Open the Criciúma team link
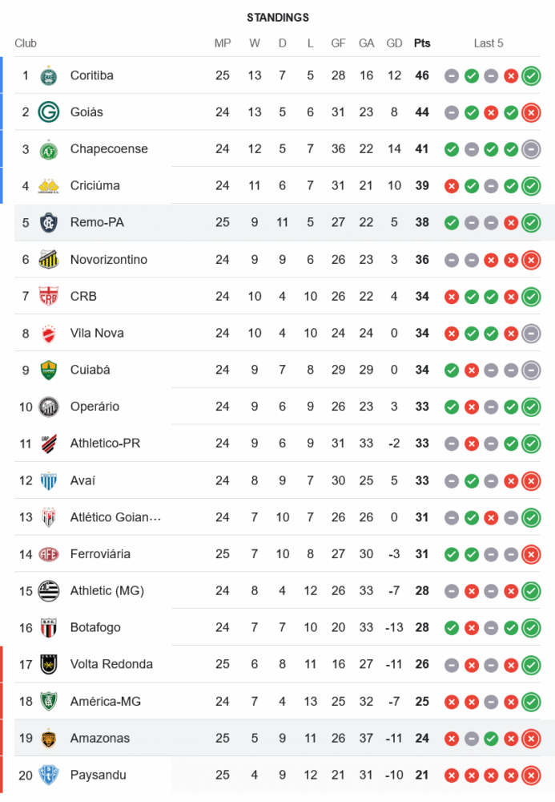This screenshot has height=802, width=555. 95,186
